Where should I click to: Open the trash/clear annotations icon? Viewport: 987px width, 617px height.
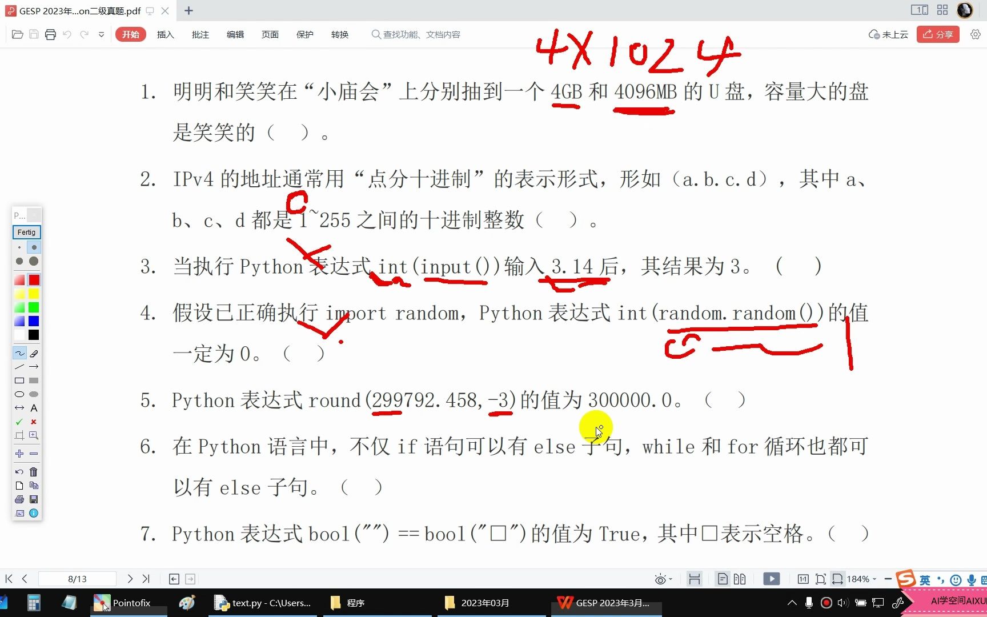pos(34,472)
